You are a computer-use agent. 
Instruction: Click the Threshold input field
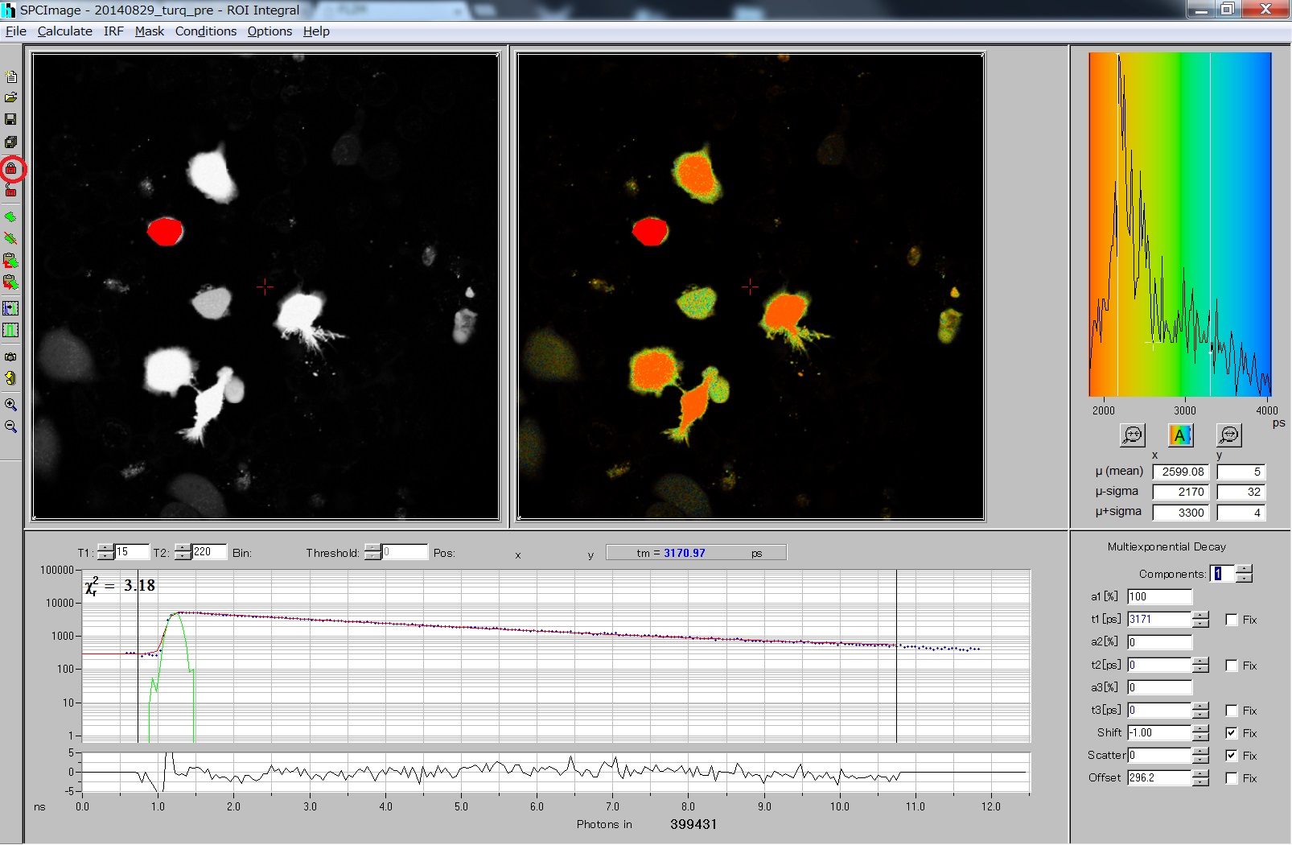tap(405, 552)
